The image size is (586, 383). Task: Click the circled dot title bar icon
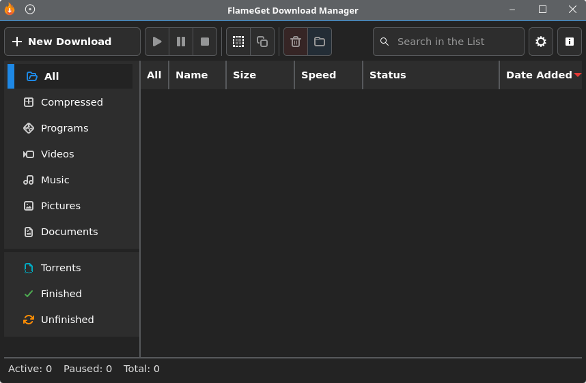(x=30, y=10)
